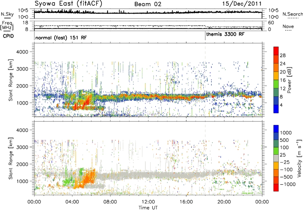
Task: Click the '16:00' time axis label
Action: coord(186,202)
